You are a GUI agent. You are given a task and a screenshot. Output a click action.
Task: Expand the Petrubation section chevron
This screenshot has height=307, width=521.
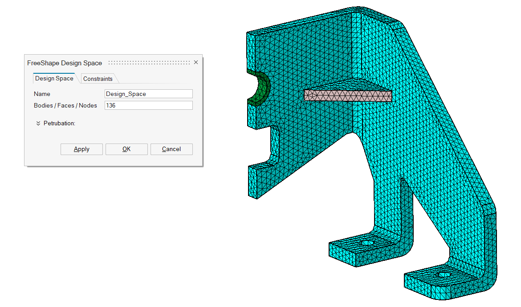point(38,124)
